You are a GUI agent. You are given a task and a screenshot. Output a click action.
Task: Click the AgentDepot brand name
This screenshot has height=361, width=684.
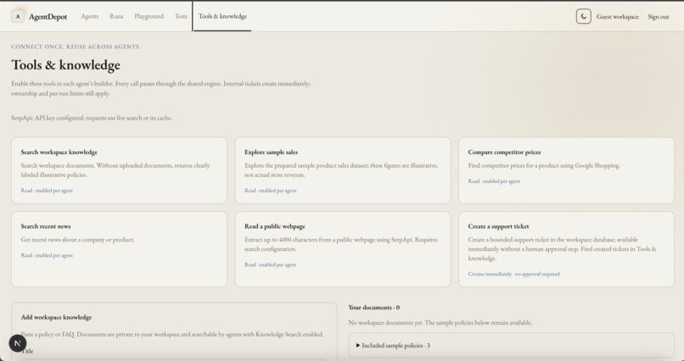(48, 17)
